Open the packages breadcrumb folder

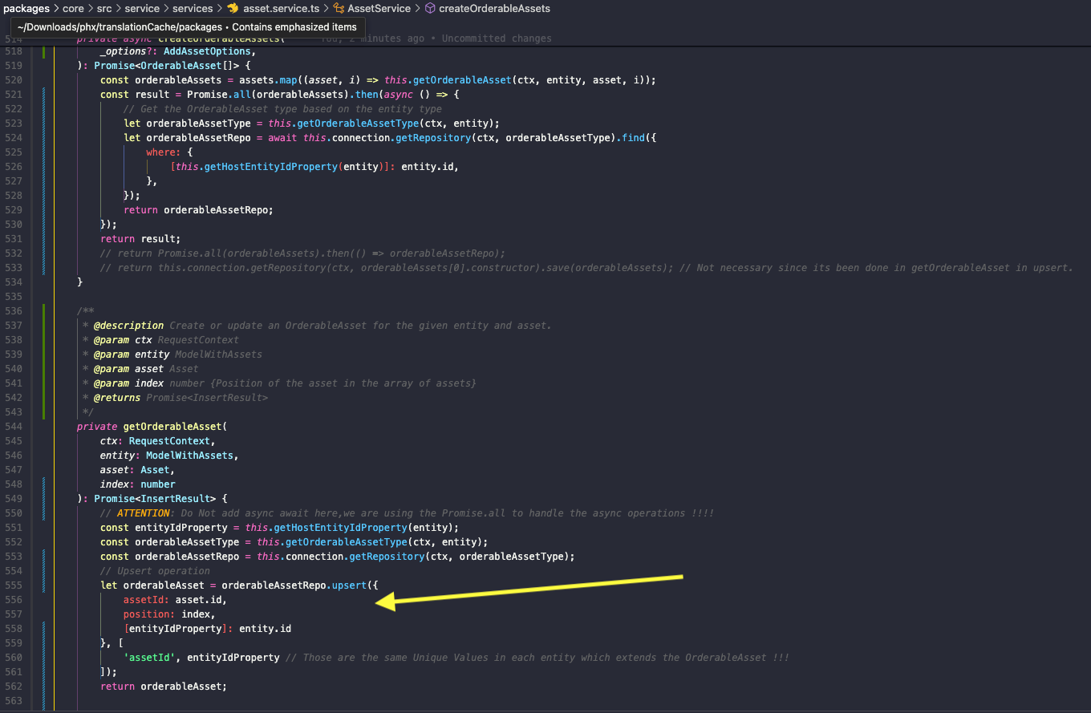pos(26,8)
